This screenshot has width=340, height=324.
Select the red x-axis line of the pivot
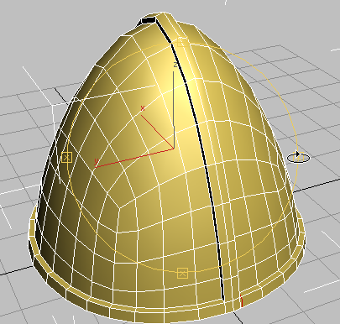click(x=157, y=132)
